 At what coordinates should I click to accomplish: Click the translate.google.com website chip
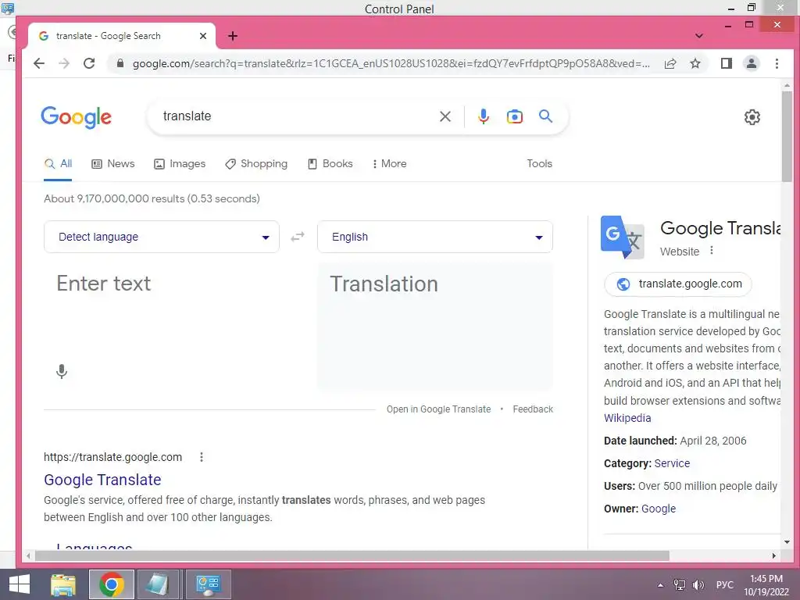pos(677,284)
